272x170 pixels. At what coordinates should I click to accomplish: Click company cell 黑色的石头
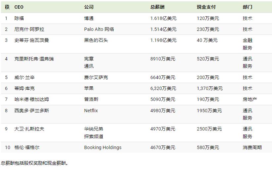pyautogui.click(x=96, y=40)
